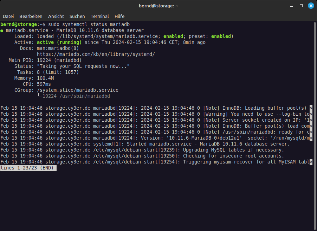The width and height of the screenshot is (317, 231).
Task: Click the bernd@storage prompt text
Action: click(x=19, y=25)
